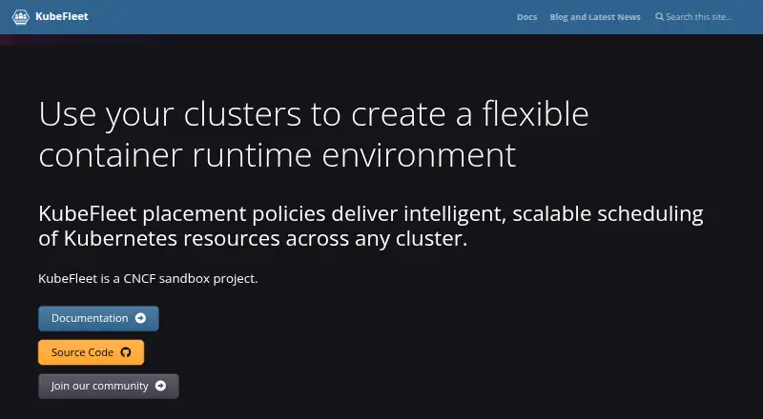763x419 pixels.
Task: Click arrow icon on Join our community
Action: click(x=160, y=386)
